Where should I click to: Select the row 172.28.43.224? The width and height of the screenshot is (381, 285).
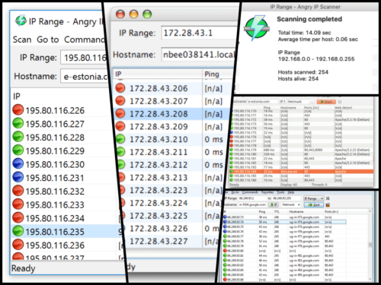(x=171, y=203)
